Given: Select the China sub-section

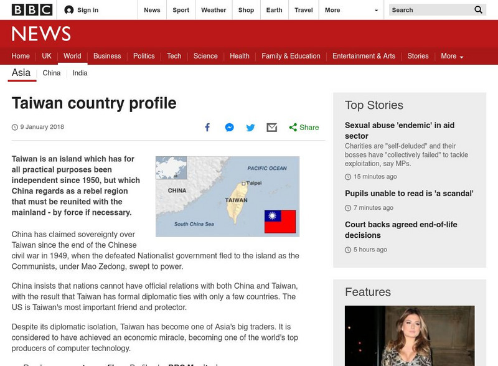Looking at the screenshot, I should pyautogui.click(x=52, y=73).
